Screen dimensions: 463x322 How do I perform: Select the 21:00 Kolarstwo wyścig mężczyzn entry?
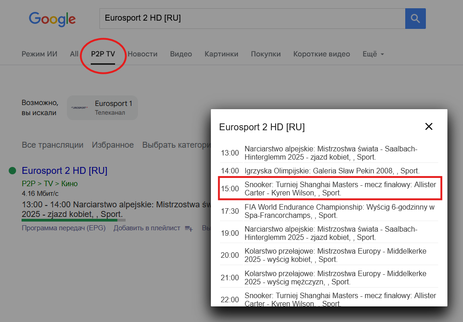click(x=329, y=278)
